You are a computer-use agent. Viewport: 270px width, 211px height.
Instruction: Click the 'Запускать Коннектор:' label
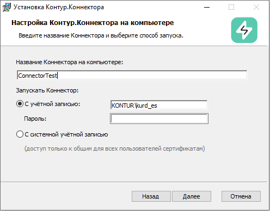click(47, 90)
